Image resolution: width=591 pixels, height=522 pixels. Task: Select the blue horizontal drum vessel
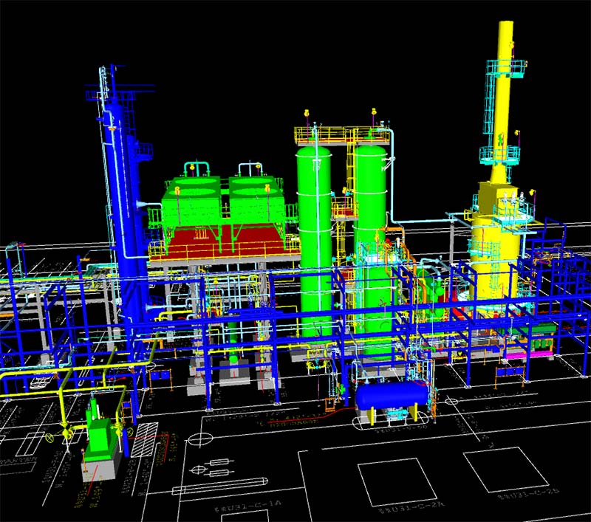(x=389, y=396)
